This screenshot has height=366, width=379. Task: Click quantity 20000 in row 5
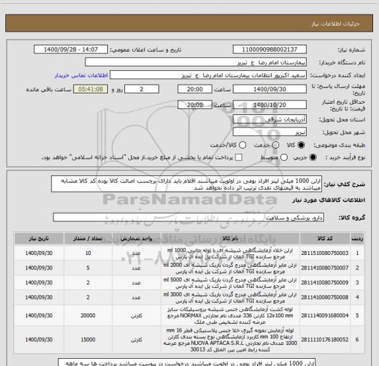click(x=88, y=315)
